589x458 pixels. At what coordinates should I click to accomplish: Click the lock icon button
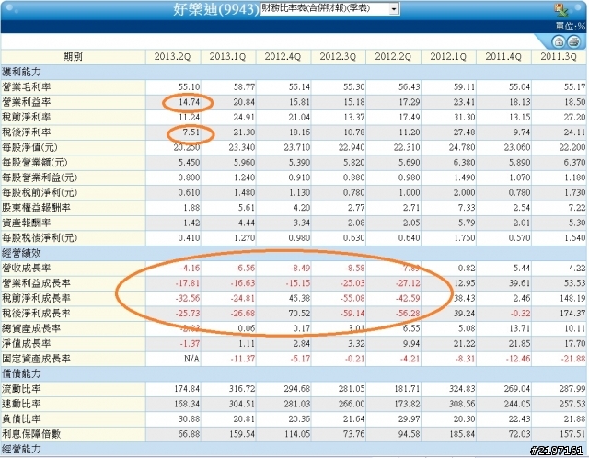559,41
